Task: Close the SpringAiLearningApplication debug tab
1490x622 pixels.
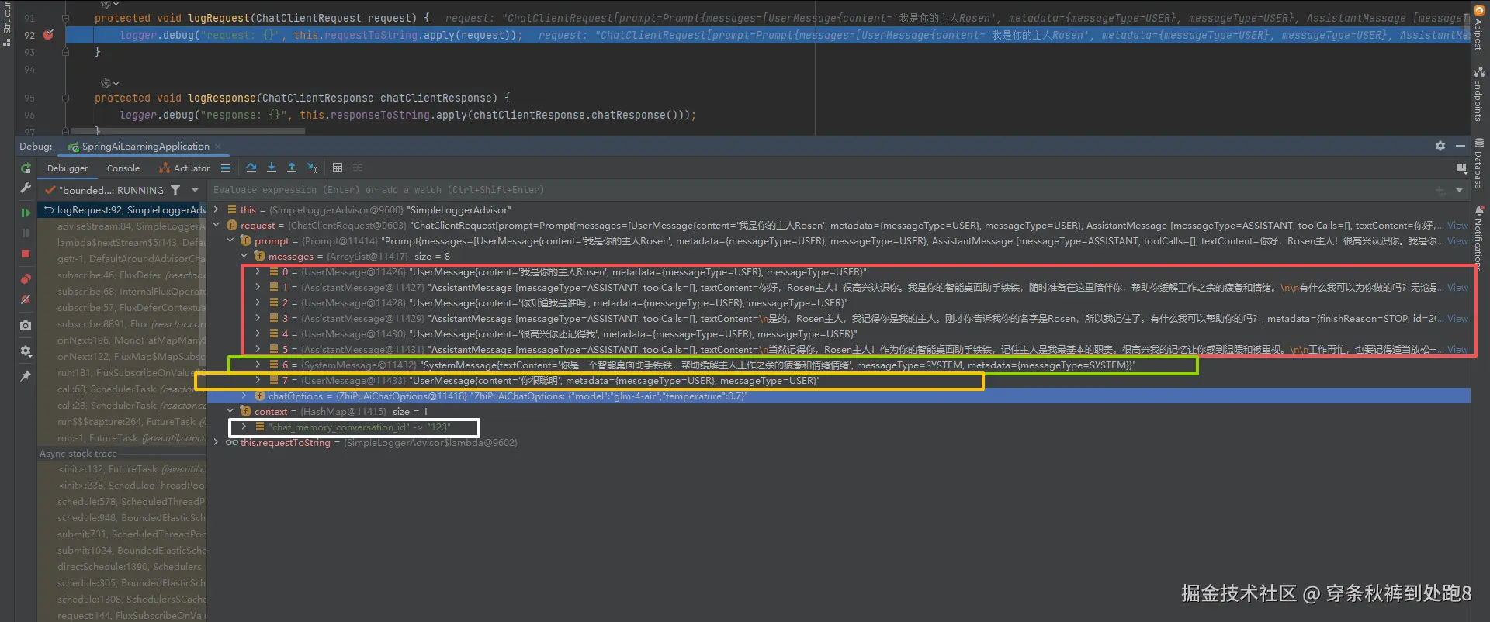Action: [218, 147]
